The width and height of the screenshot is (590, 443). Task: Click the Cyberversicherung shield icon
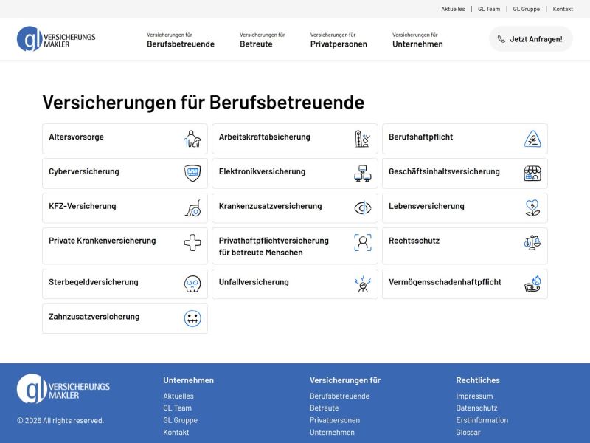[192, 174]
